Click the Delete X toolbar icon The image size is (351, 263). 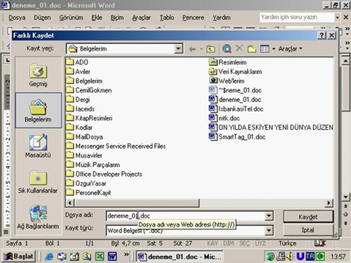click(x=239, y=48)
